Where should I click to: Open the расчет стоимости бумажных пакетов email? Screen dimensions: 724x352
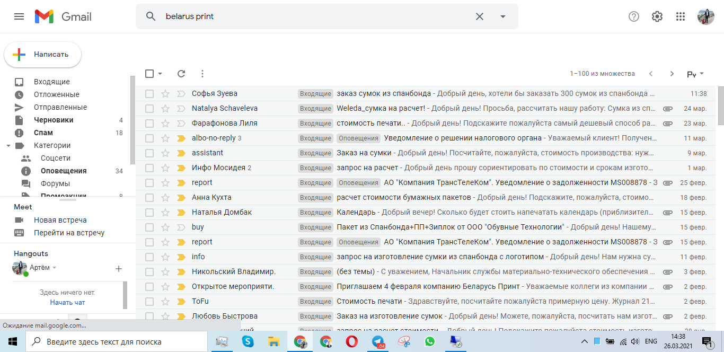403,197
